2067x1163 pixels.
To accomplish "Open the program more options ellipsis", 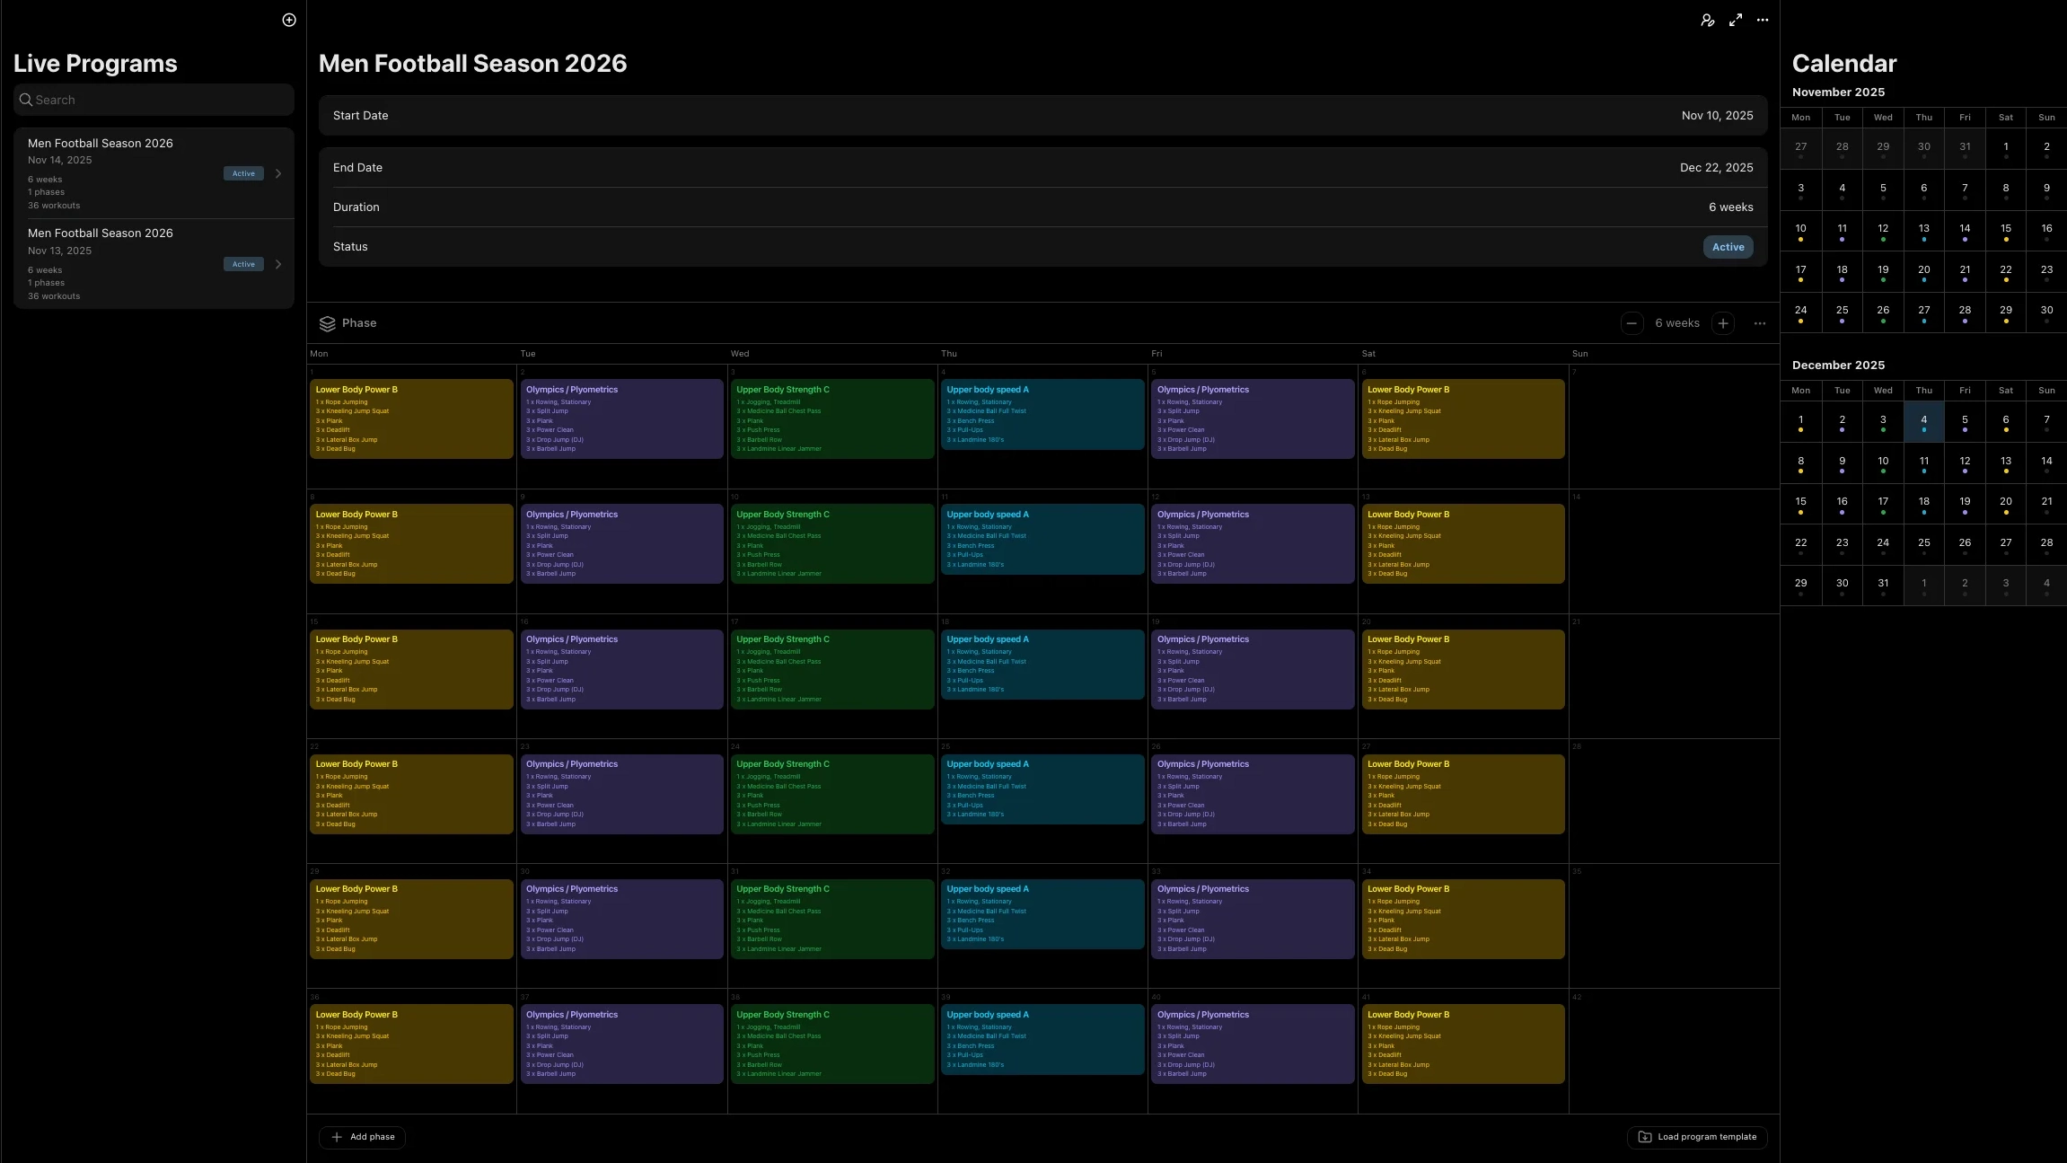I will (x=1763, y=20).
